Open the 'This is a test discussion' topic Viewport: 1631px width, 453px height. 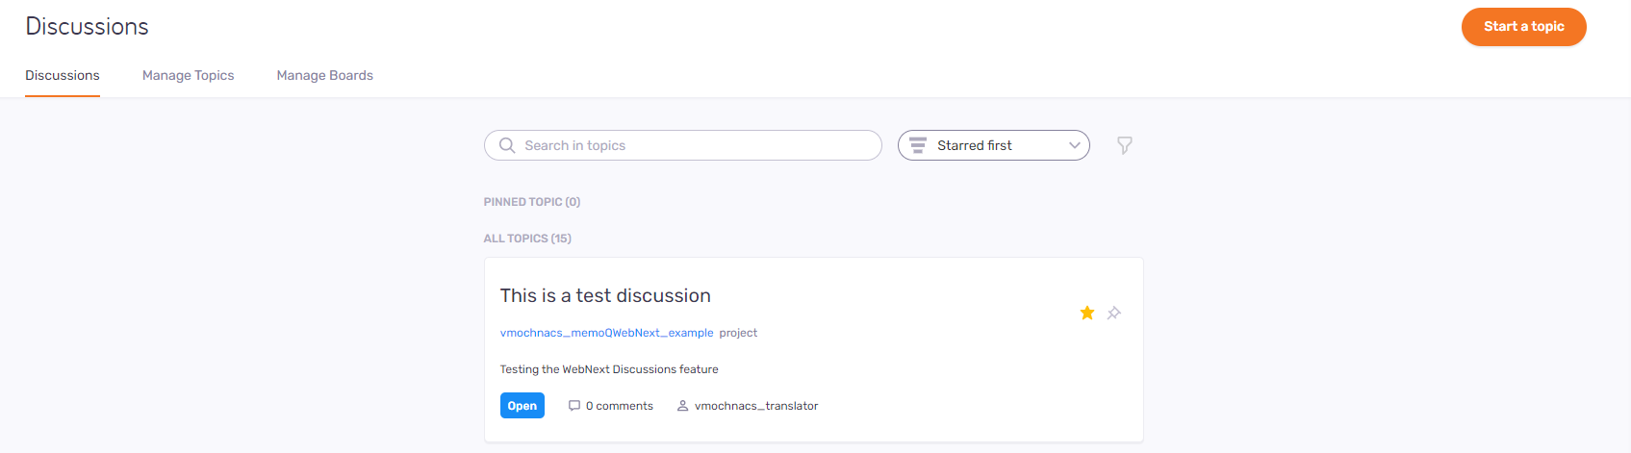(x=605, y=295)
